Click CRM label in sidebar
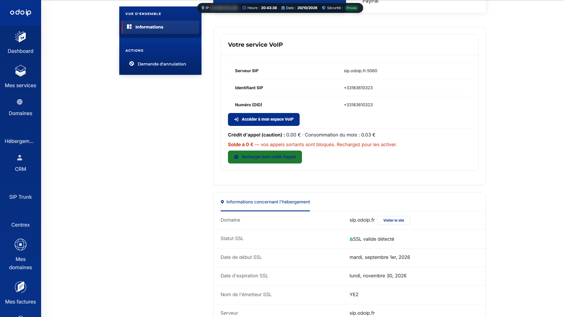 [21, 169]
